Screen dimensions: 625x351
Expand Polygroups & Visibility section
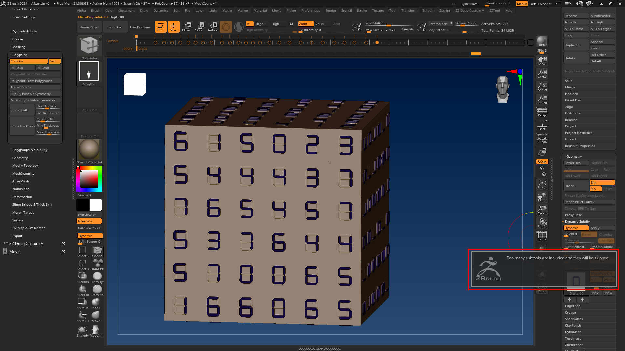click(x=30, y=150)
